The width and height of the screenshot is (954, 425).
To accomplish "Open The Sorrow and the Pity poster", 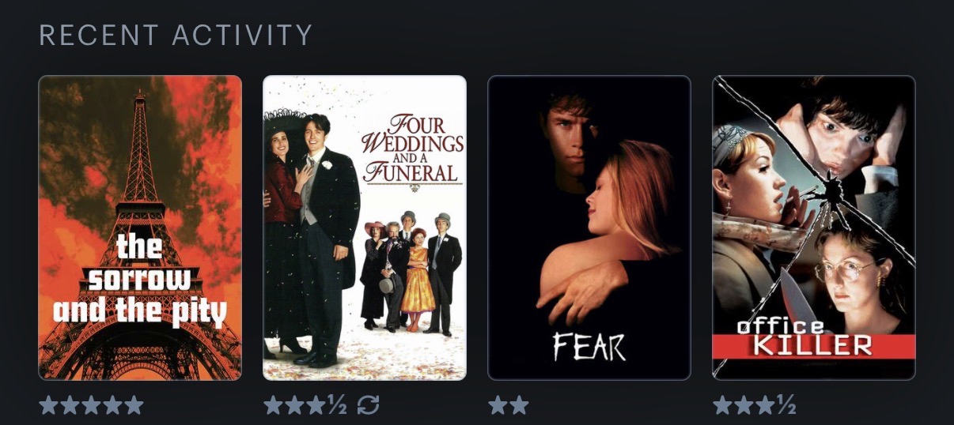I will (140, 228).
